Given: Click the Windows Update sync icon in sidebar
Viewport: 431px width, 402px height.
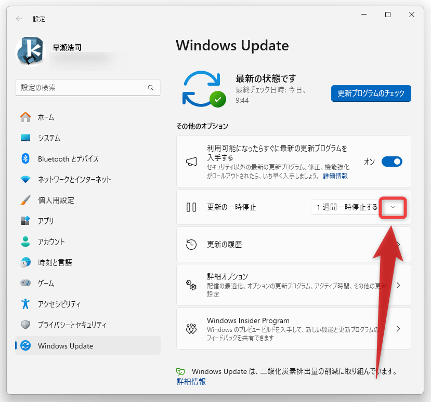Looking at the screenshot, I should (x=25, y=345).
